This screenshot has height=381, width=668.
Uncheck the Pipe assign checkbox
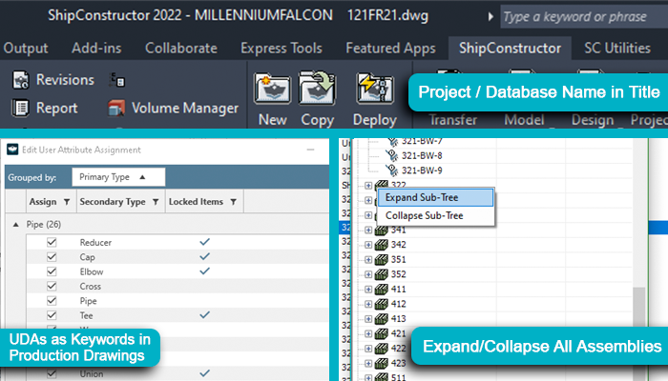click(x=52, y=301)
